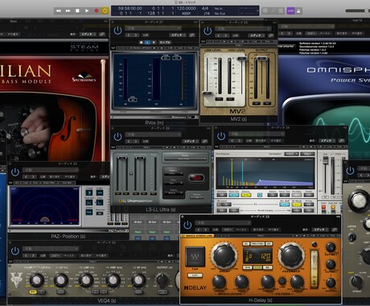Click the next preset arrow in the Omnisphere window

point(290,34)
